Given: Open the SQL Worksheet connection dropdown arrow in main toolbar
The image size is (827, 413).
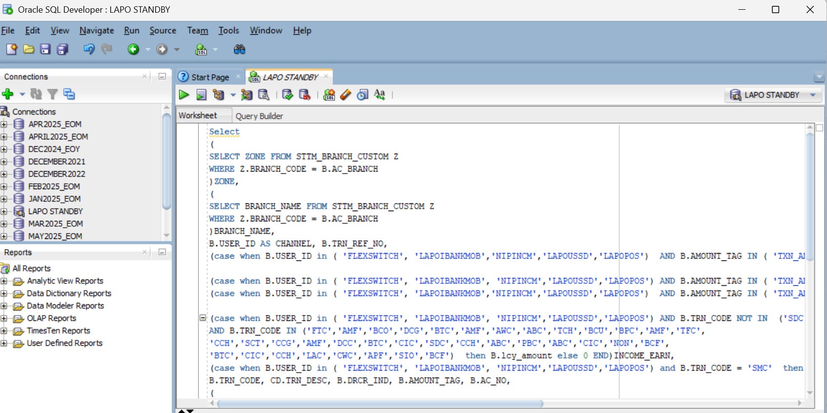Looking at the screenshot, I should coord(215,49).
